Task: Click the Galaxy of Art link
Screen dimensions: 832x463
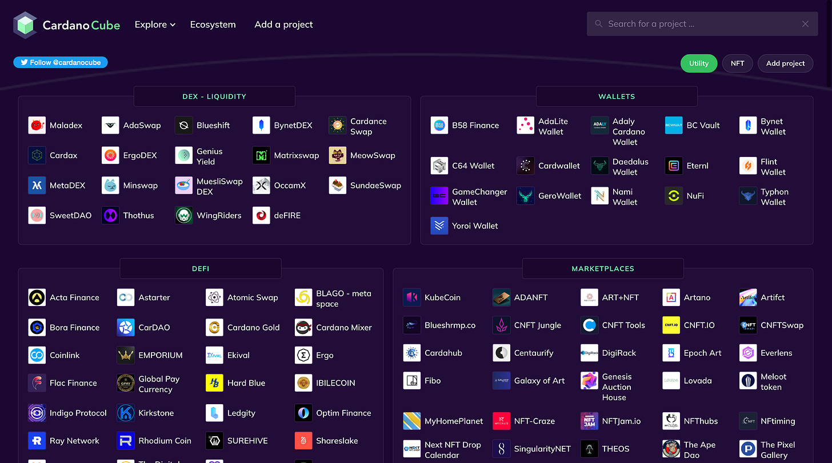Action: click(x=539, y=381)
